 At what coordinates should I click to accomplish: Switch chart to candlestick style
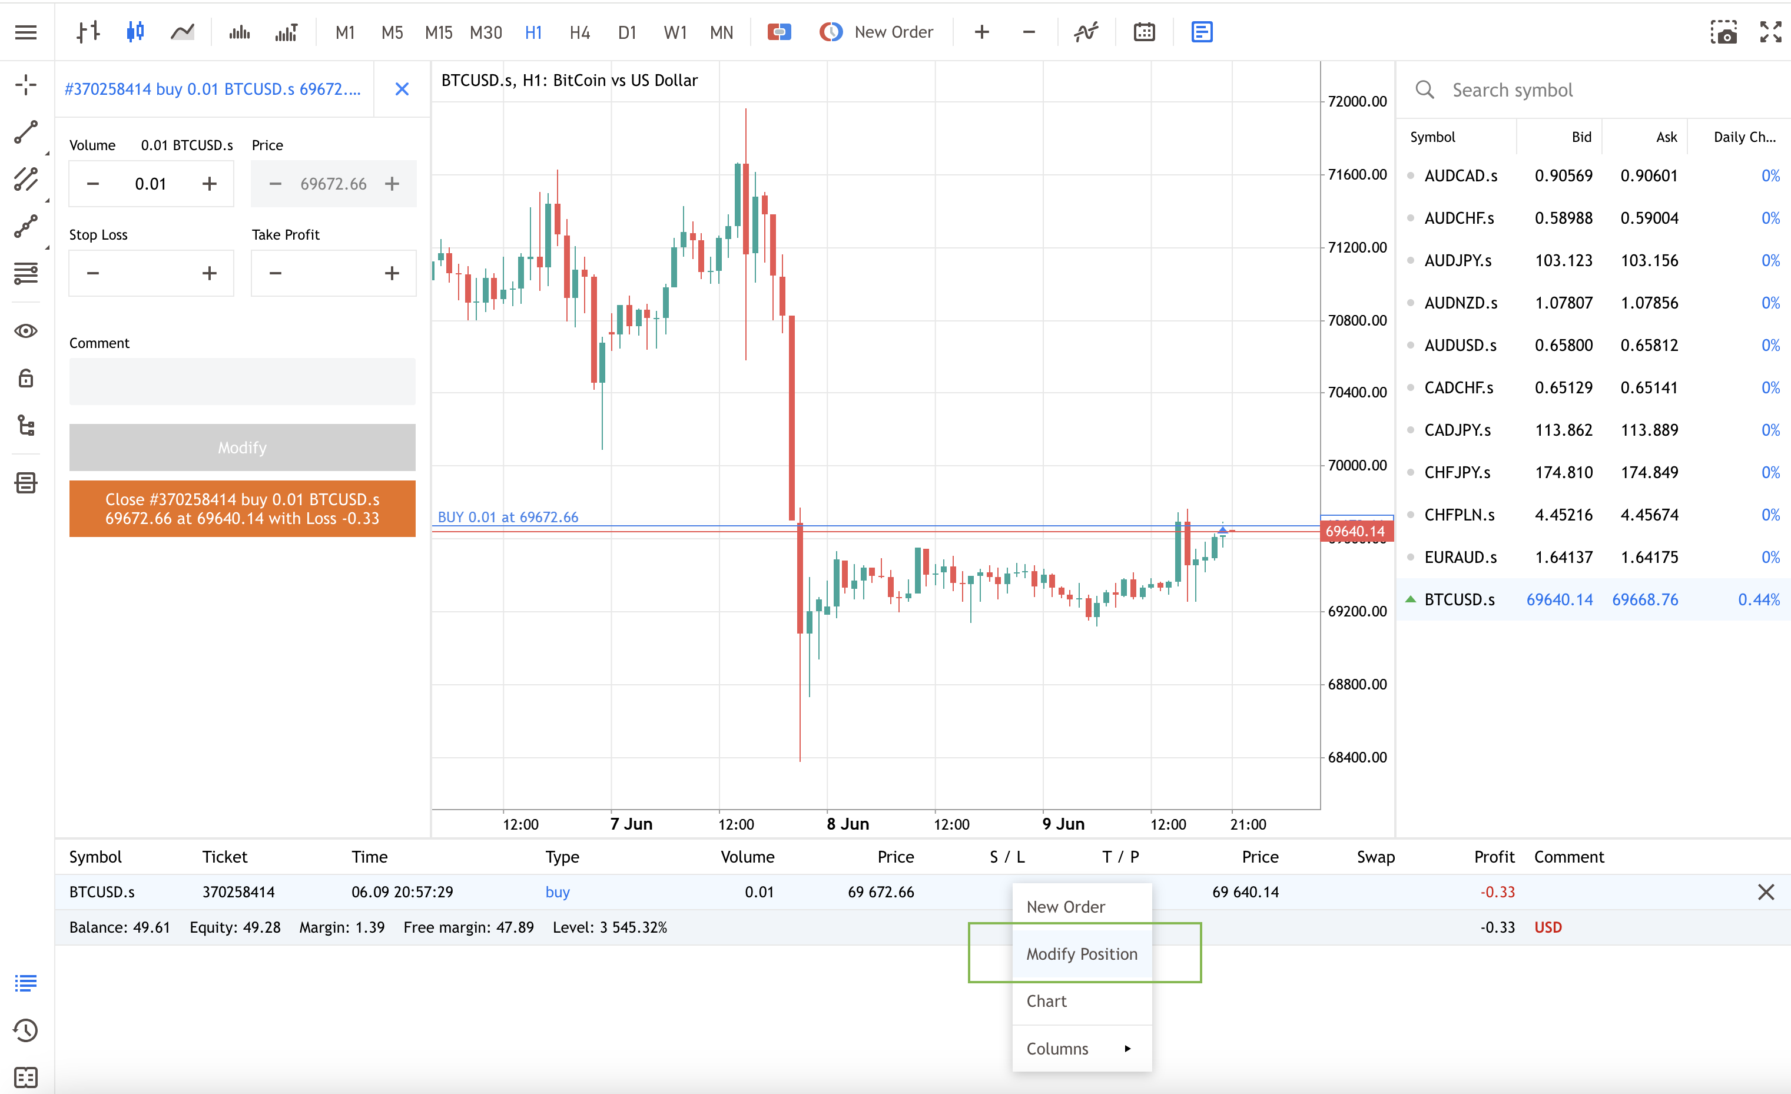(x=135, y=32)
